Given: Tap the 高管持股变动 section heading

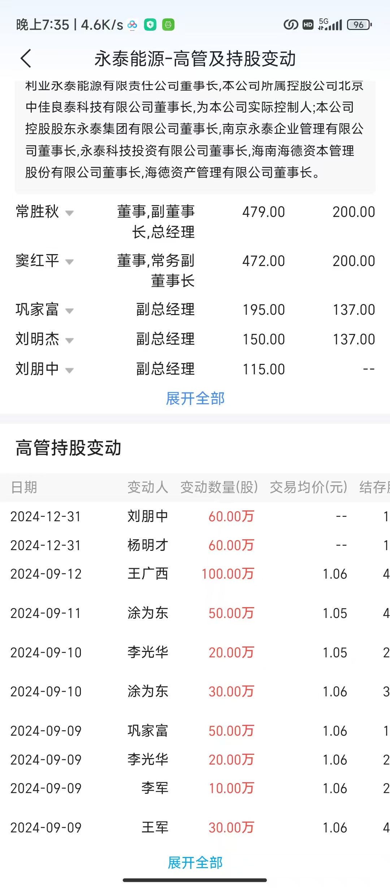Looking at the screenshot, I should pos(68,448).
